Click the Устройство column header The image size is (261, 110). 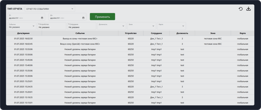(x=131, y=33)
